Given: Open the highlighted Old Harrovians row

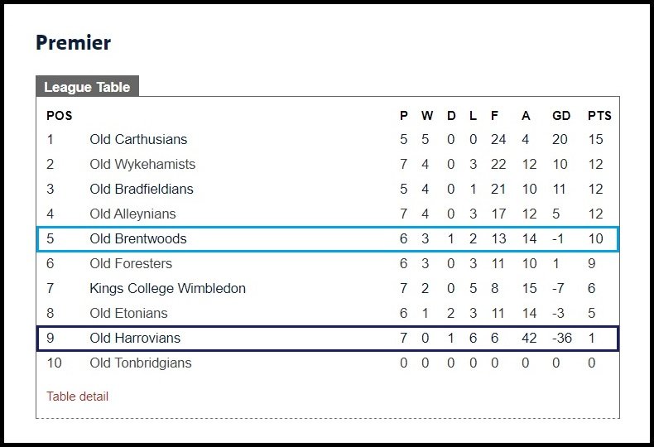Looking at the screenshot, I should point(328,339).
